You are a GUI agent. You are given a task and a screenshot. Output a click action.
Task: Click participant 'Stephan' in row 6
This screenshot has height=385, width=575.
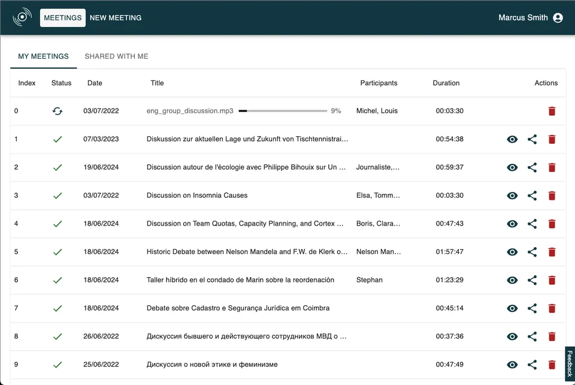pyautogui.click(x=370, y=279)
